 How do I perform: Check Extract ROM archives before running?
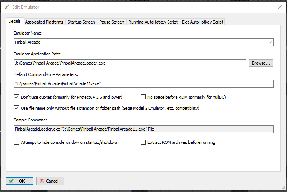tap(143, 142)
